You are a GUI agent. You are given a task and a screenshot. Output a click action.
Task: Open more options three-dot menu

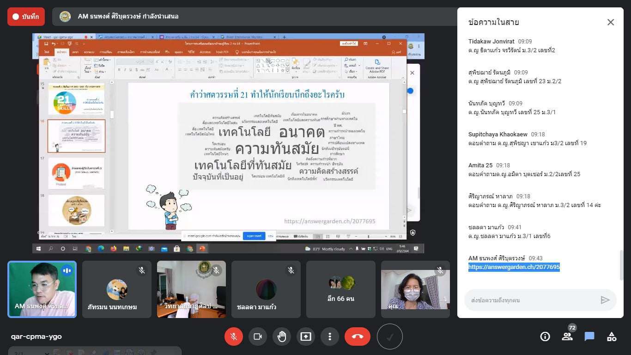(x=330, y=337)
